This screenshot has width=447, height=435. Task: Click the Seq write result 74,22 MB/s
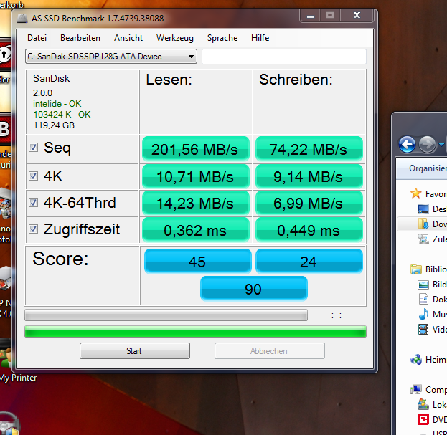(x=309, y=149)
